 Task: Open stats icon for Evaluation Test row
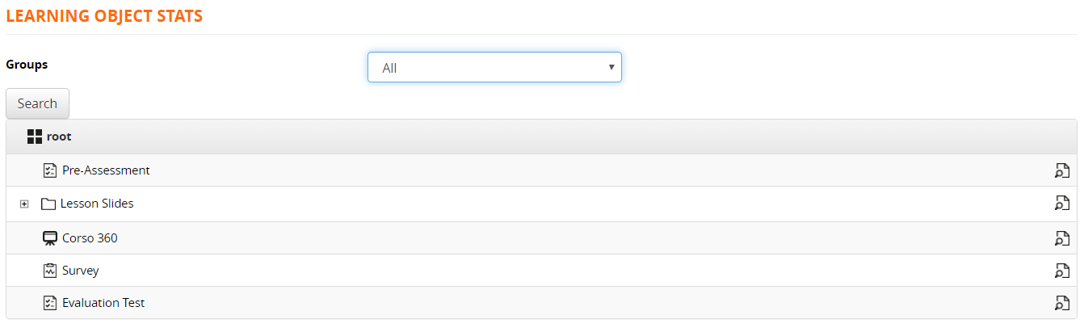coord(1061,303)
